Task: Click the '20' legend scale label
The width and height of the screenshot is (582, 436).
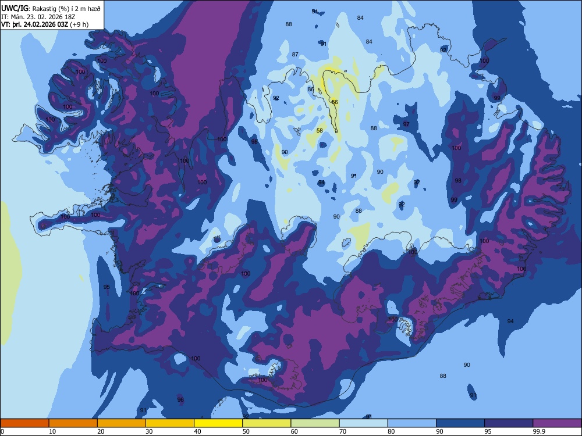Action: [x=101, y=431]
